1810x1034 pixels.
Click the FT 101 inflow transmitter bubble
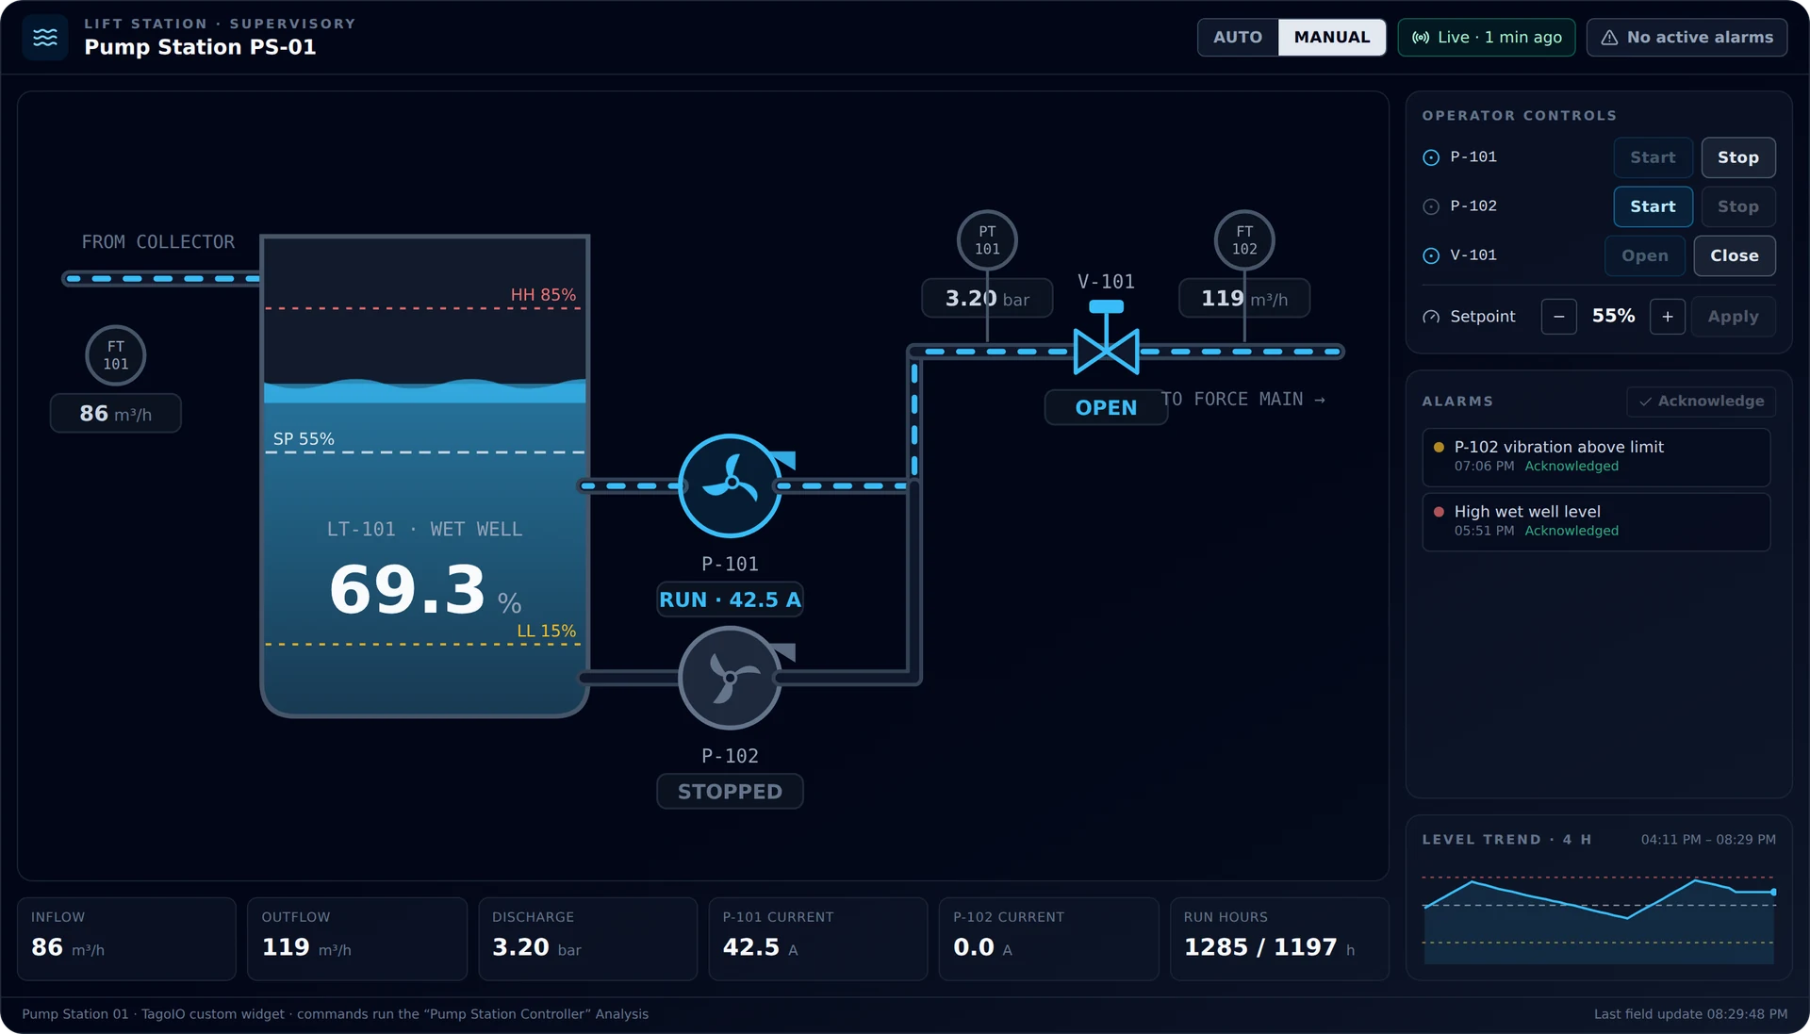[115, 355]
